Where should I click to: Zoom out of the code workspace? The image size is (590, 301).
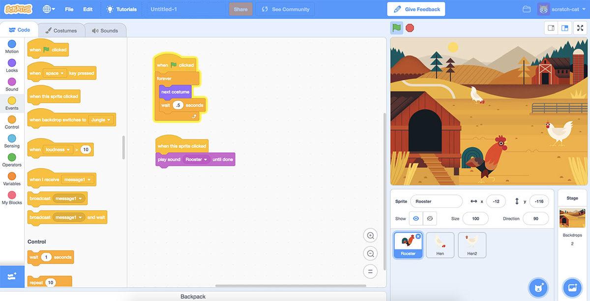370,253
